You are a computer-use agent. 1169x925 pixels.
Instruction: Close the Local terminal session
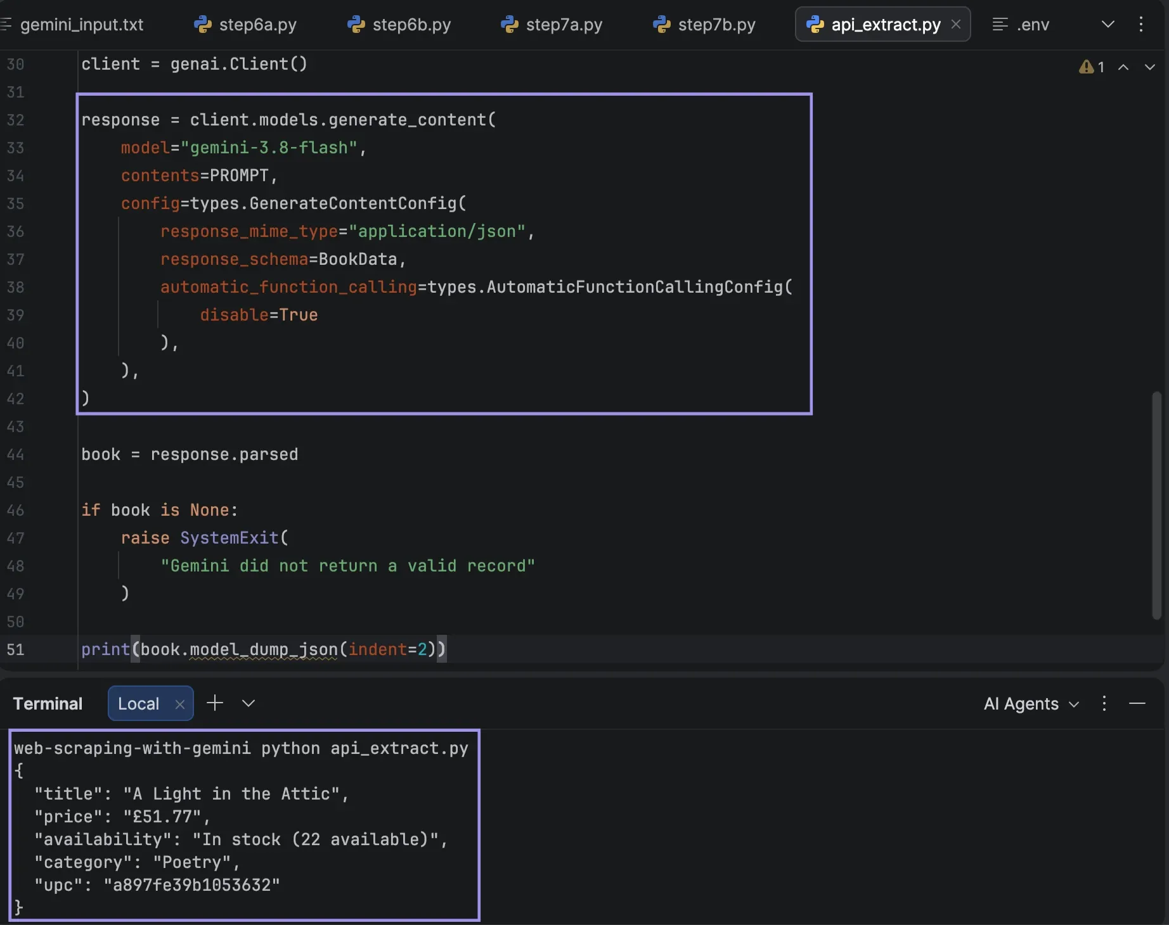click(180, 705)
